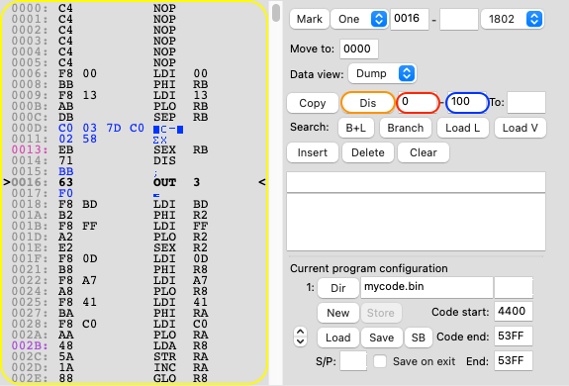Click the Branch search button
The width and height of the screenshot is (569, 386).
tap(406, 128)
